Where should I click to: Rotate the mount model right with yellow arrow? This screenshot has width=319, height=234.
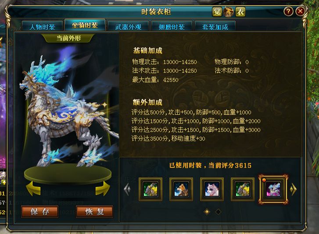[103, 188]
